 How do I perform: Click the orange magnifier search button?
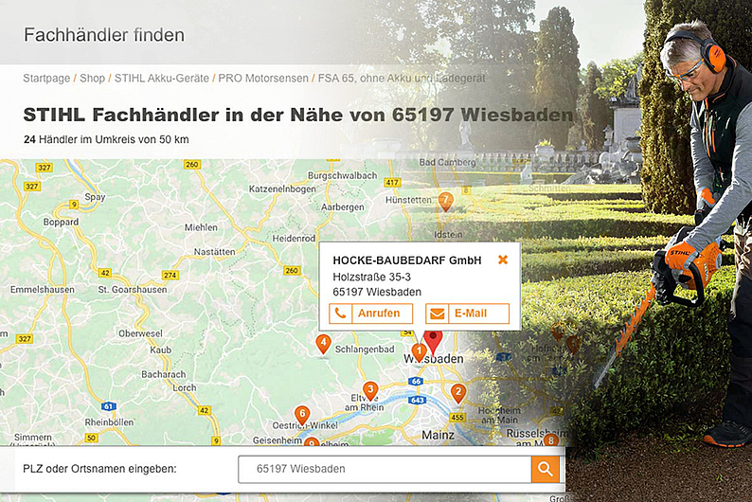tap(546, 469)
